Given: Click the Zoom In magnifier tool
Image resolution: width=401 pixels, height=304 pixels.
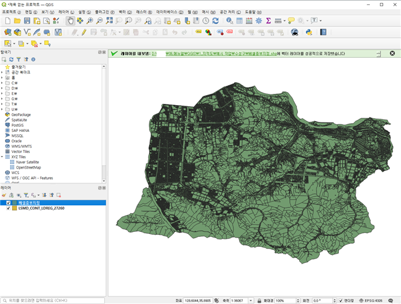Looking at the screenshot, I should pos(90,21).
